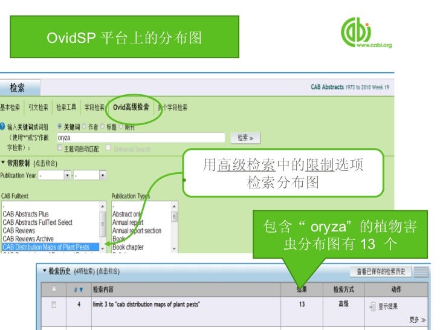Viewport: 440px width, 330px height.
Task: Select CAB Distribution Maps of Plant Pests
Action: (51, 247)
